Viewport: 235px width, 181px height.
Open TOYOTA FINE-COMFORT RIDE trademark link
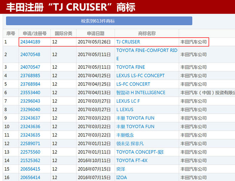pos(147,55)
